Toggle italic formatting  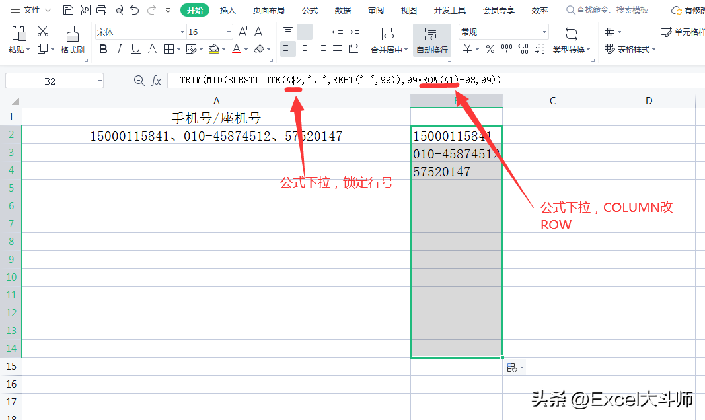click(119, 50)
